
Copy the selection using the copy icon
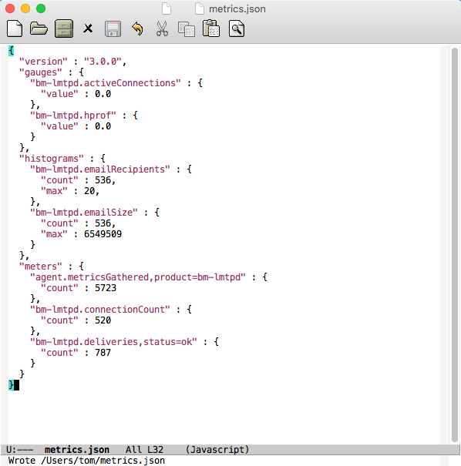187,29
